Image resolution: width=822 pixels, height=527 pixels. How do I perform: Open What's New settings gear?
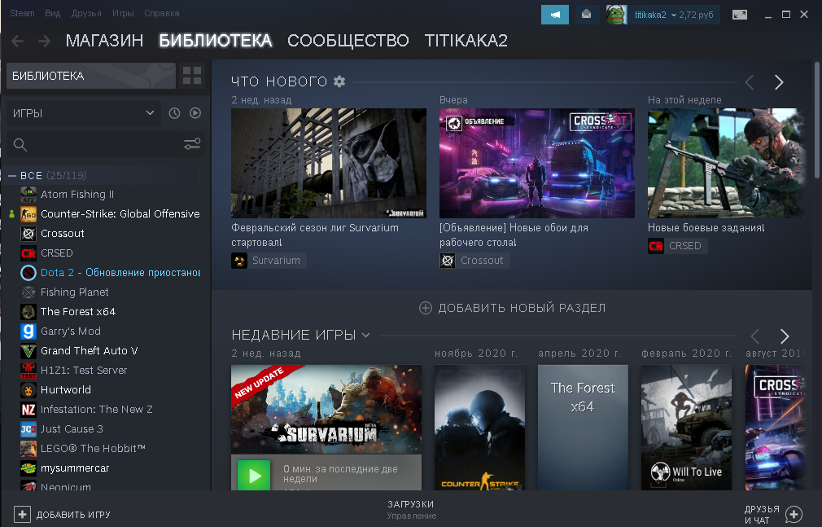[x=339, y=81]
